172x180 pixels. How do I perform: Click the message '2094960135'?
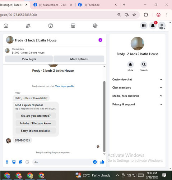(x=22, y=140)
